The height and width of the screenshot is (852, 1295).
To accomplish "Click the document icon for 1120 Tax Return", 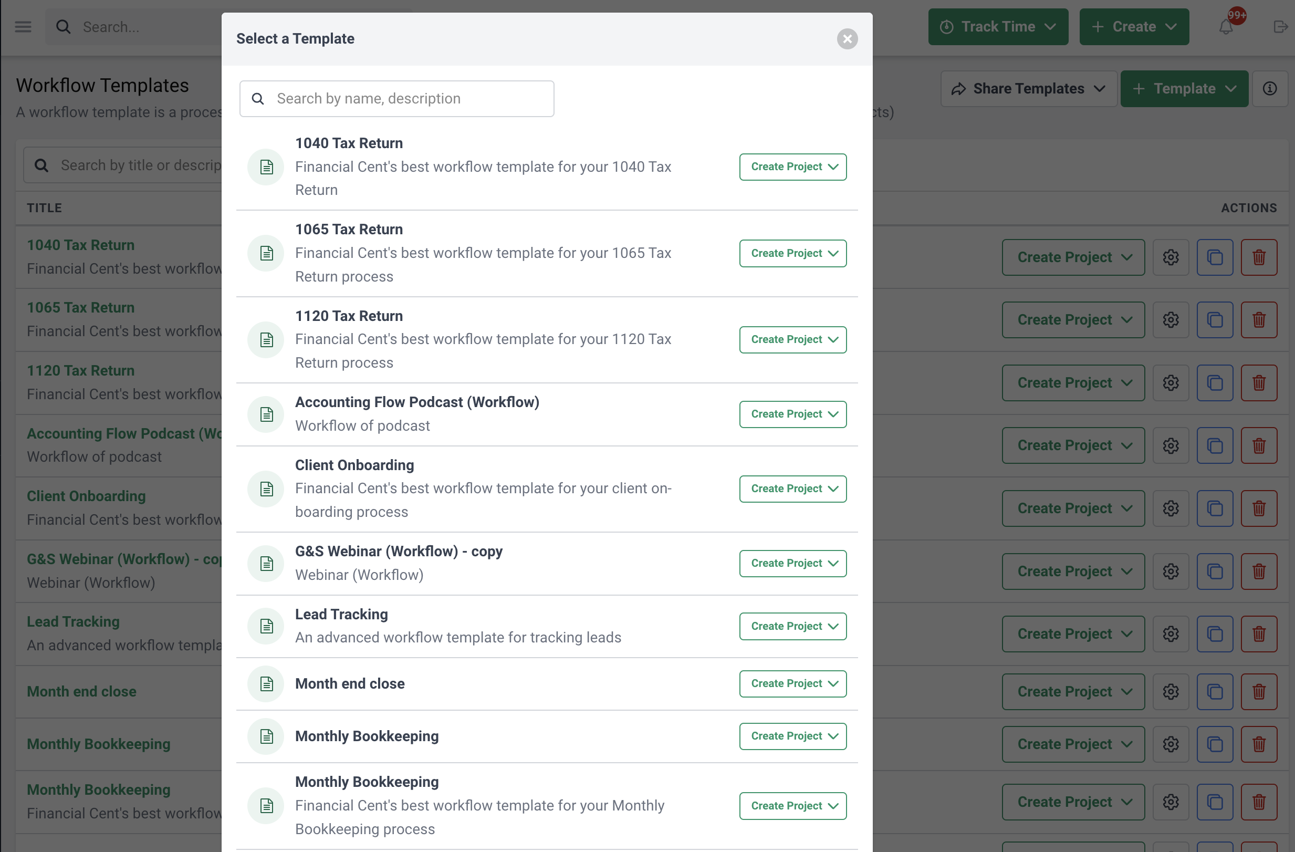I will pyautogui.click(x=266, y=340).
